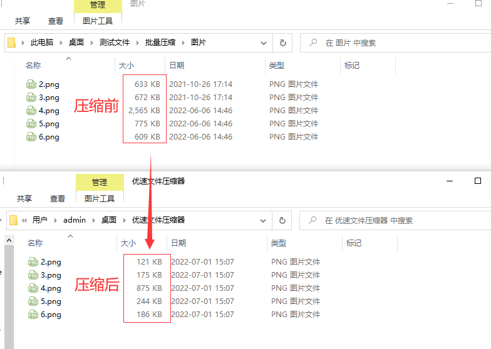Refresh the 优速文件压缩器 folder with the reload icon
The image size is (491, 349).
pyautogui.click(x=284, y=221)
